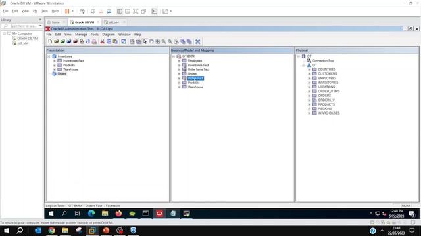Open the host notification center icon
The width and height of the screenshot is (421, 236).
coord(412,230)
